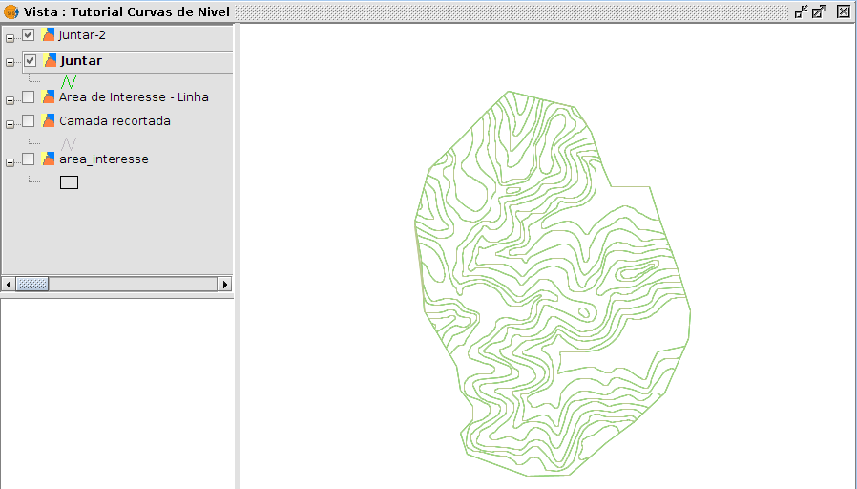Viewport: 857px width, 489px height.
Task: Click the Area de Interesse - Linha layer icon
Action: click(x=49, y=96)
